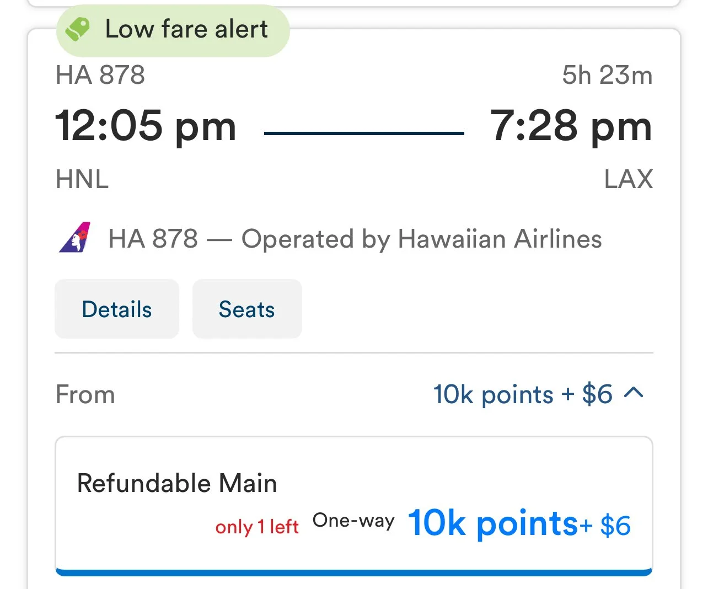The width and height of the screenshot is (708, 589).
Task: Click the Hawaiian Airlines tail logo
Action: tap(75, 238)
